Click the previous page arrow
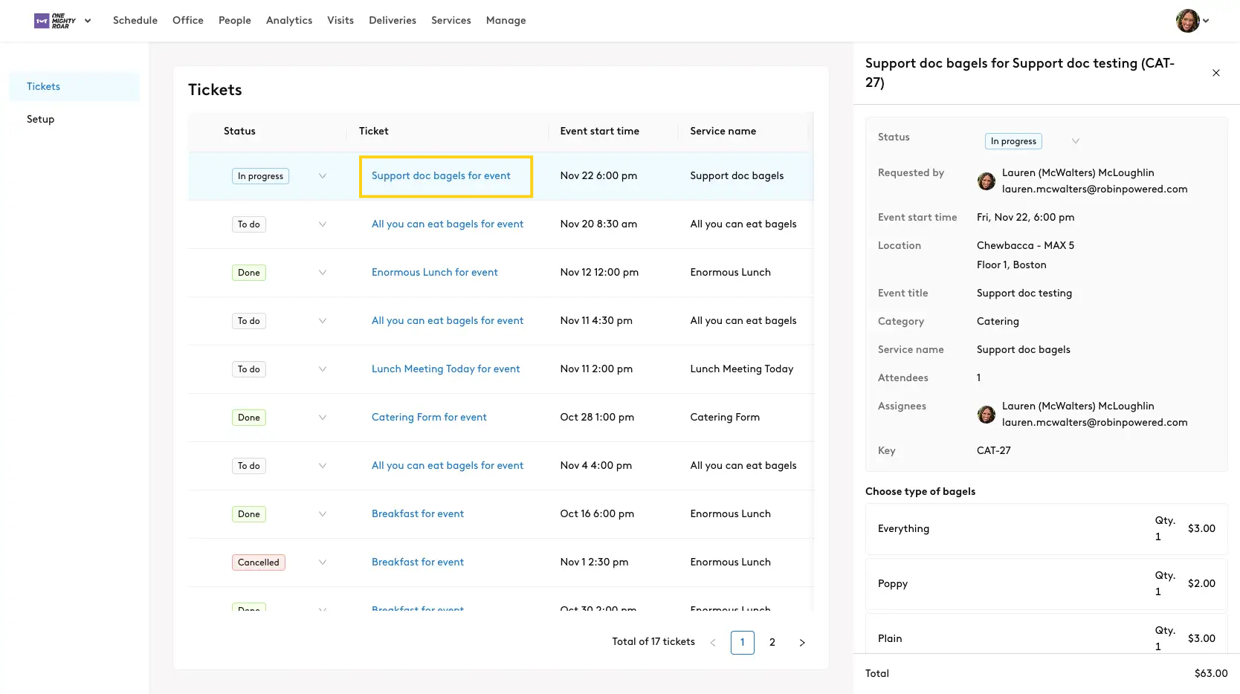 (x=713, y=643)
